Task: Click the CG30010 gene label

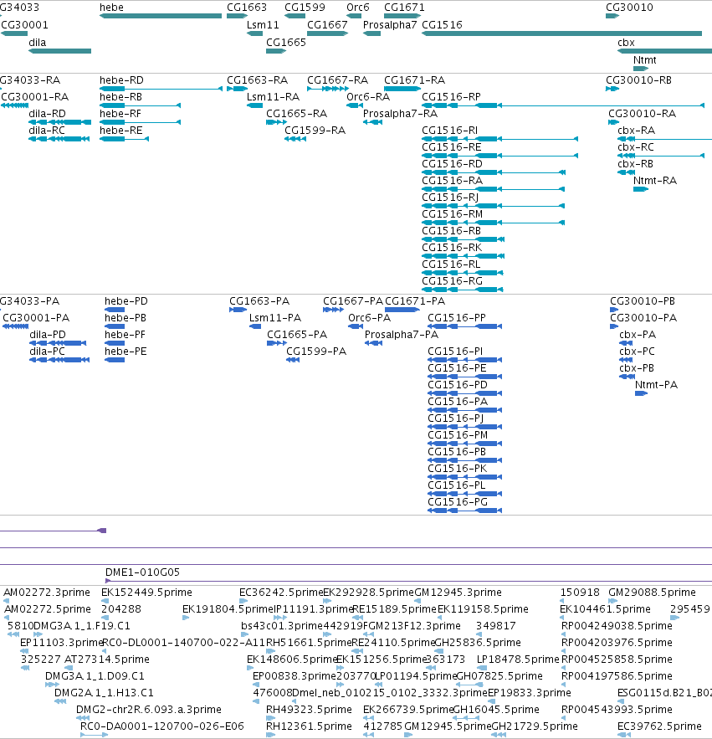Action: [629, 8]
